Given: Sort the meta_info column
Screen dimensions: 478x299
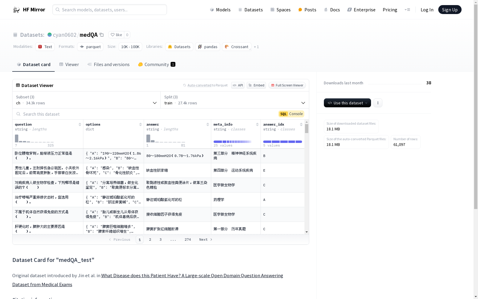Looking at the screenshot, I should pyautogui.click(x=257, y=124).
